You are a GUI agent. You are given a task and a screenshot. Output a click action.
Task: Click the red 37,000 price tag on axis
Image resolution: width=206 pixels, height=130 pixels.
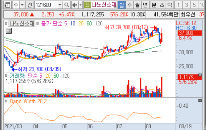(189, 33)
